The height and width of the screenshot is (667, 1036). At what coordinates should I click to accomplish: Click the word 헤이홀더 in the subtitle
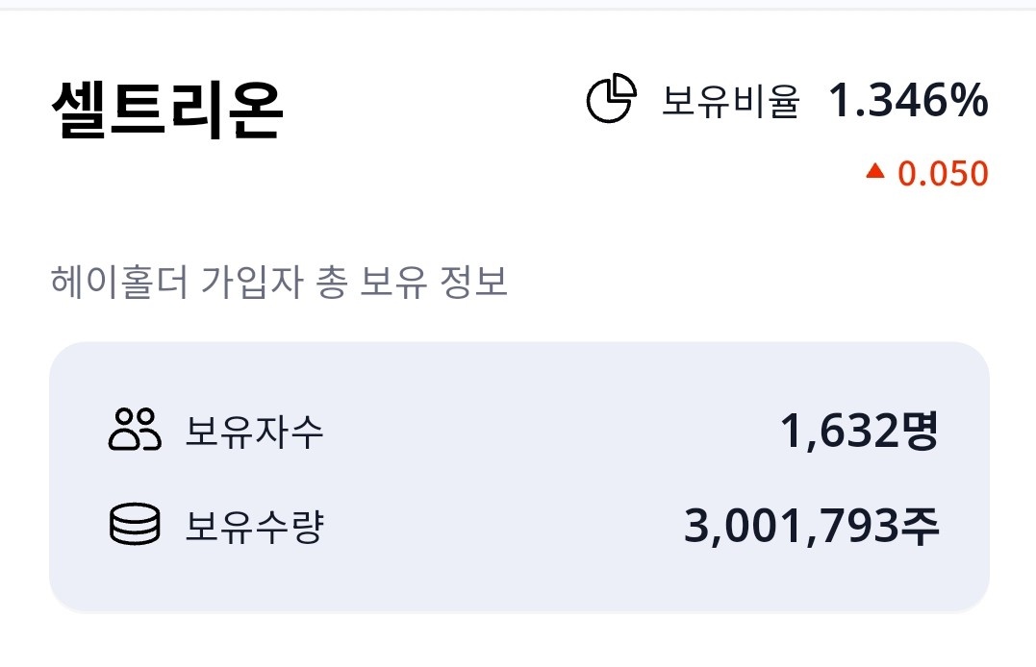pos(119,282)
